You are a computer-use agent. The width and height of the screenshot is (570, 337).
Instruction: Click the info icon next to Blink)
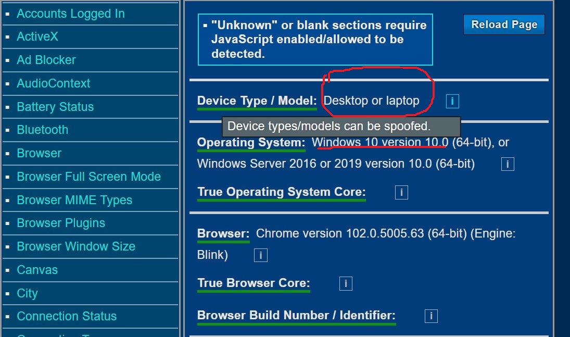click(261, 255)
